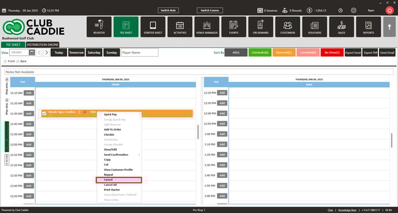Open the Events module icon
The width and height of the screenshot is (398, 213).
tap(234, 27)
